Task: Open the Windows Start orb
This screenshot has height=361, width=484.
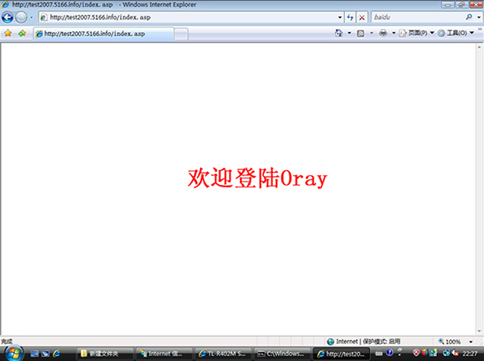Action: click(x=14, y=354)
